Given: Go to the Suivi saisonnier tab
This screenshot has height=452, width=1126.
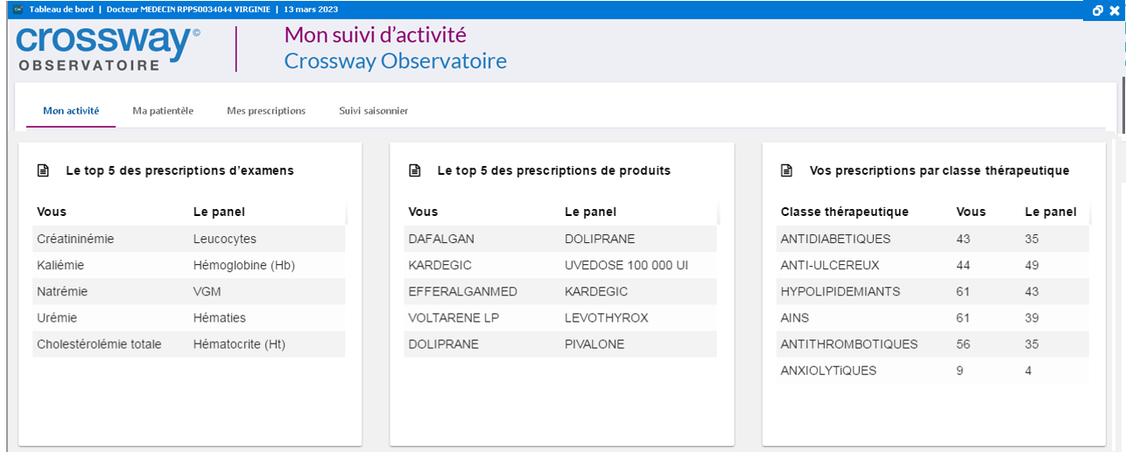Looking at the screenshot, I should (373, 111).
